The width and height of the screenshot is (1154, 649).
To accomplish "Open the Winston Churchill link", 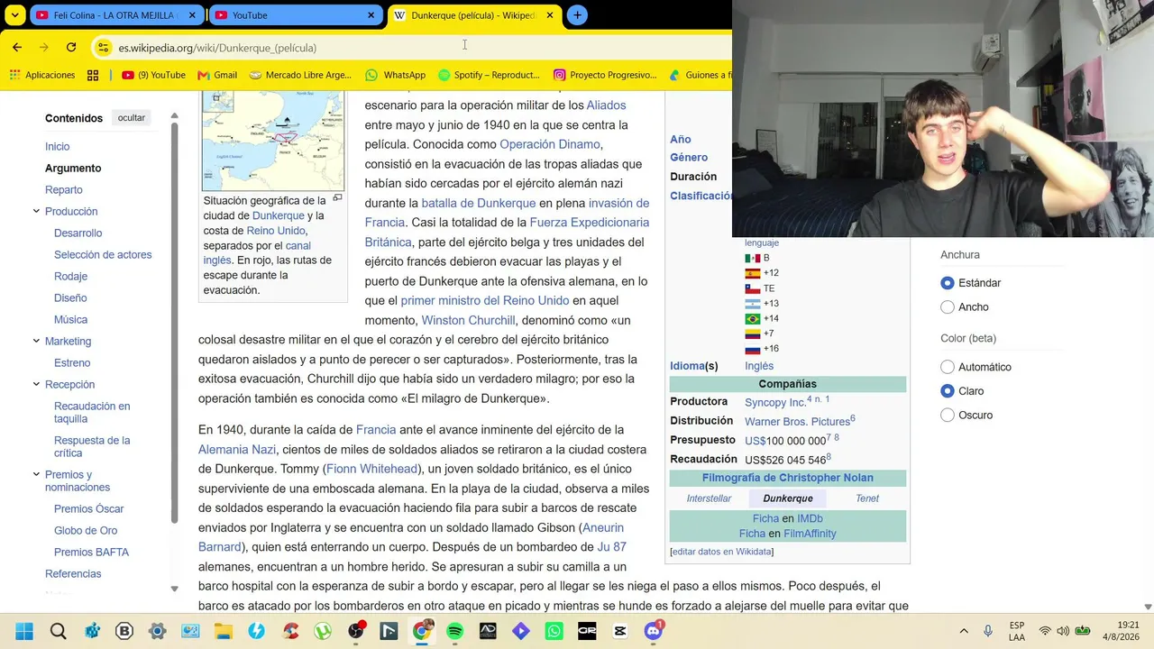I will pyautogui.click(x=469, y=320).
